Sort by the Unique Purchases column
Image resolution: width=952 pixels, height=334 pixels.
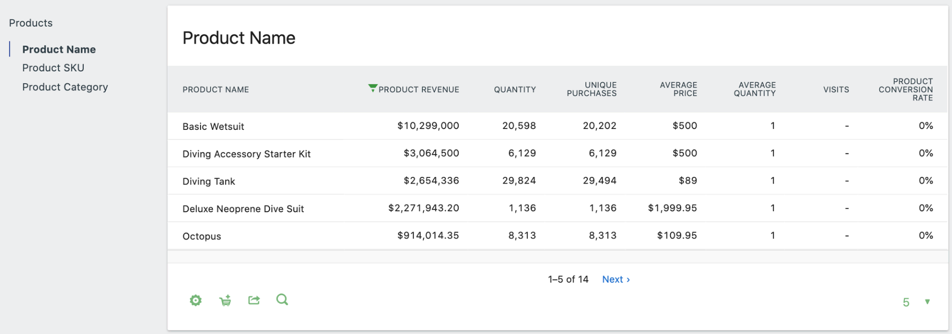[592, 89]
